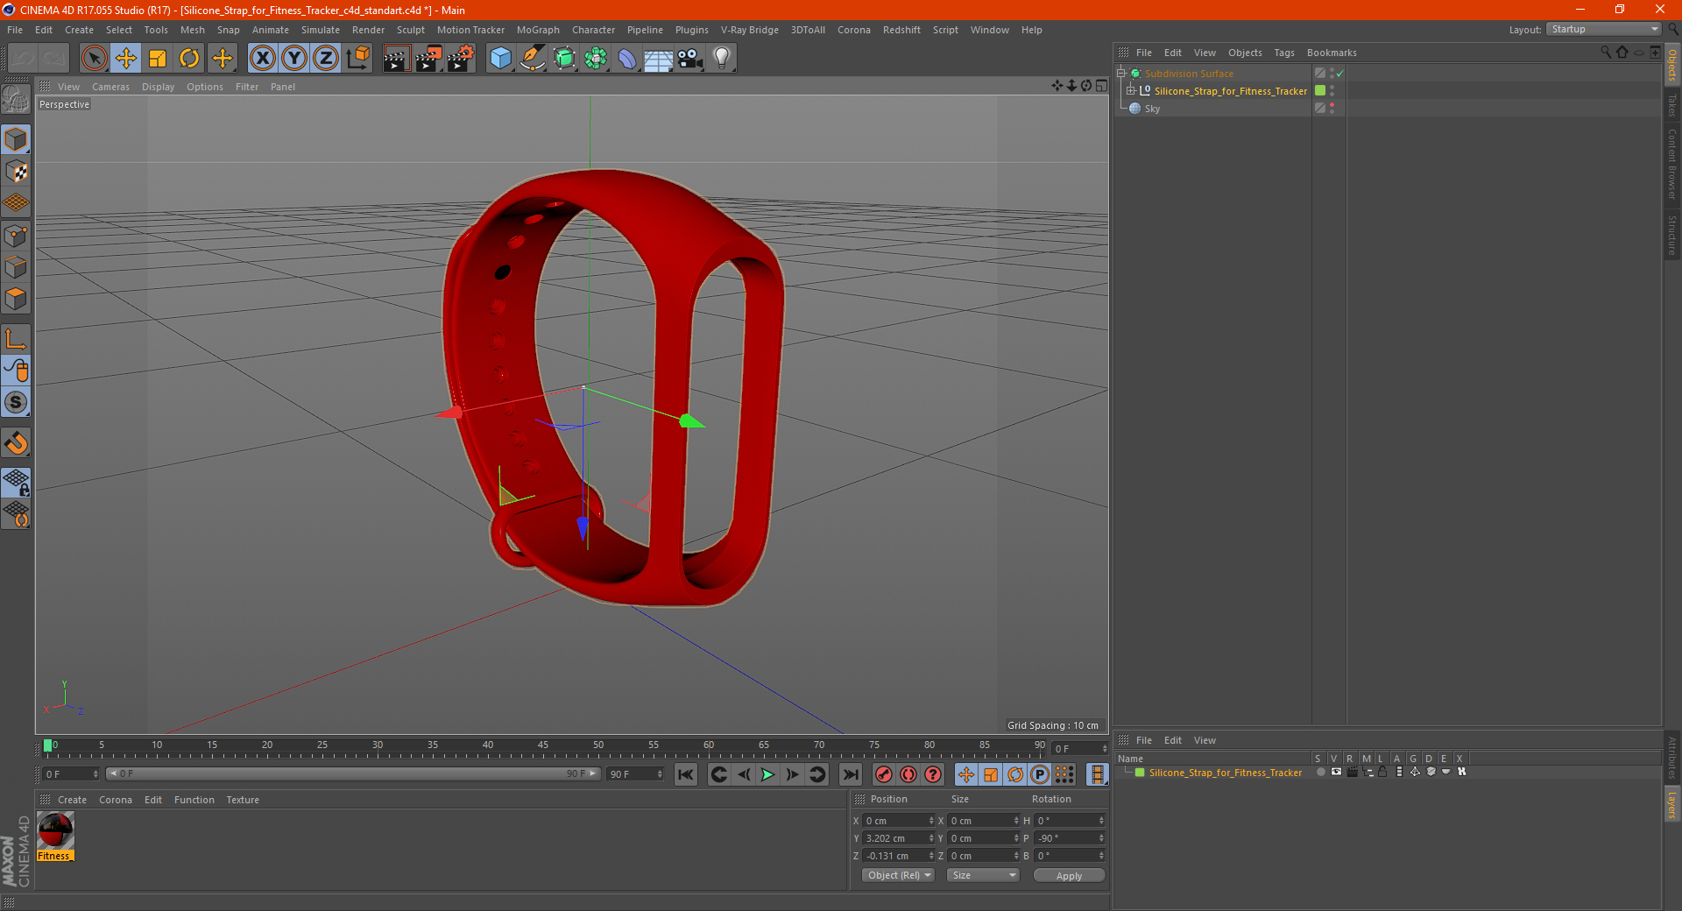
Task: Select the Spline Pen tool
Action: (533, 59)
